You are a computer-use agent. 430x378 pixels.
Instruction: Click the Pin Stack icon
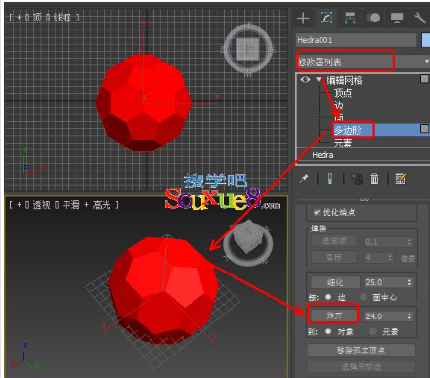(x=304, y=179)
